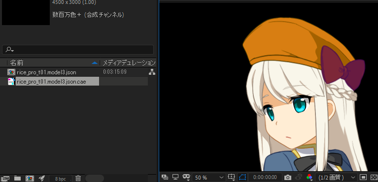Click the file icon beside rice_pro_t01.model3.json.cae
The width and height of the screenshot is (378, 182).
tap(11, 82)
